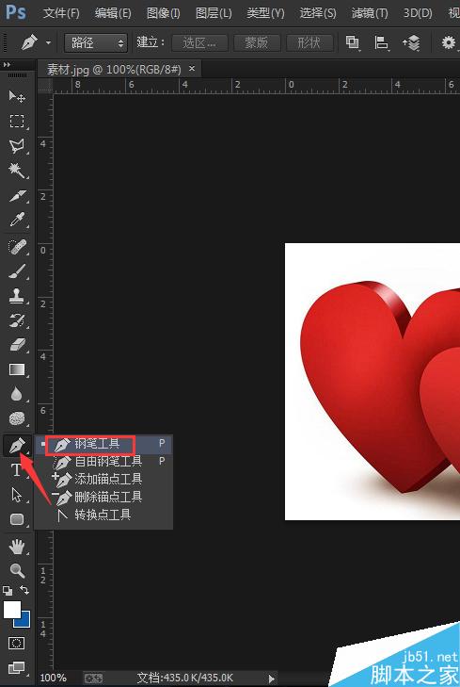The width and height of the screenshot is (460, 687).
Task: Swap foreground and background colors
Action: [x=24, y=590]
